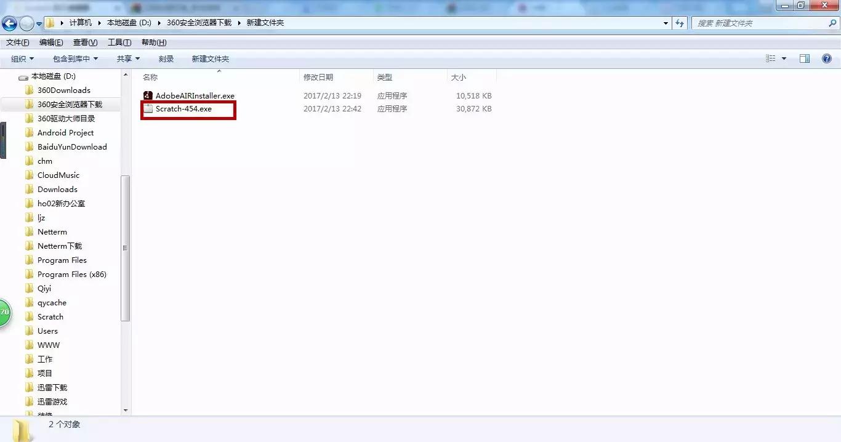Click the 新建文件夹 toolbar button
The width and height of the screenshot is (841, 442).
[x=210, y=58]
